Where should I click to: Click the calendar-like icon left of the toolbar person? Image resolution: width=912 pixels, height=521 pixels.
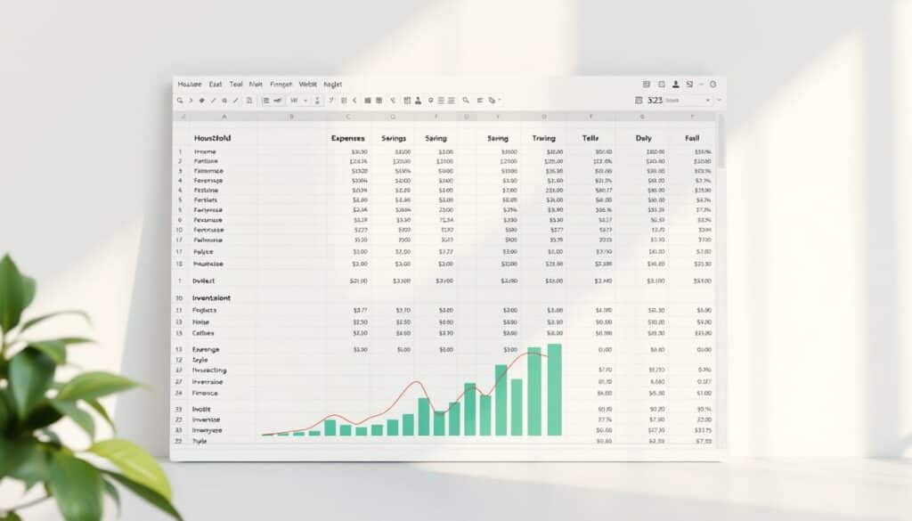(407, 100)
